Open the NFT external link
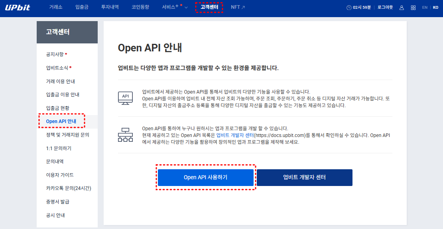The height and width of the screenshot is (229, 443). (x=238, y=7)
